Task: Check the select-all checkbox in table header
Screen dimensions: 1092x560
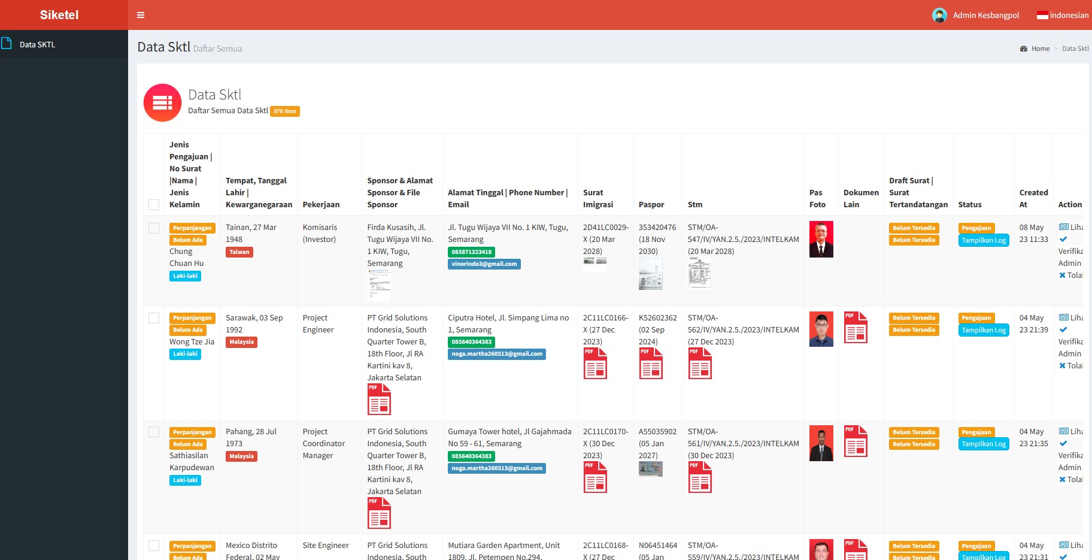Action: point(154,205)
